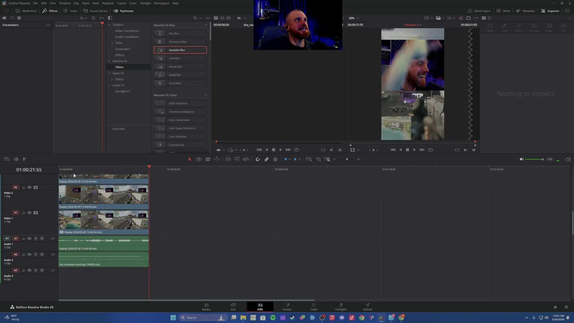Mute the Audio 1 track

tap(42, 238)
